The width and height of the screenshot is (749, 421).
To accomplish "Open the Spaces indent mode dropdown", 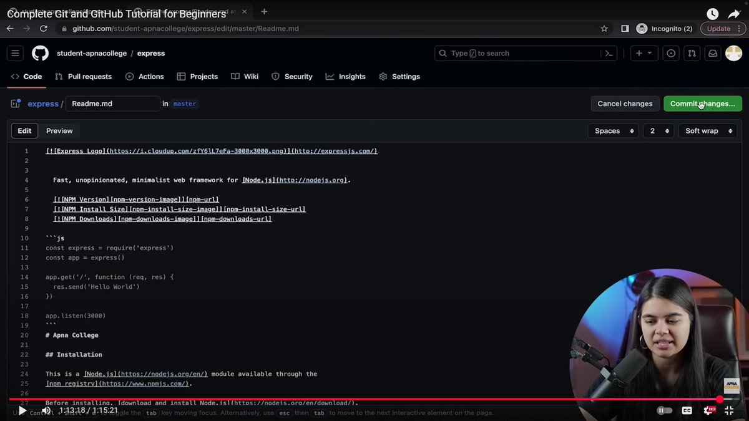I will (x=615, y=131).
